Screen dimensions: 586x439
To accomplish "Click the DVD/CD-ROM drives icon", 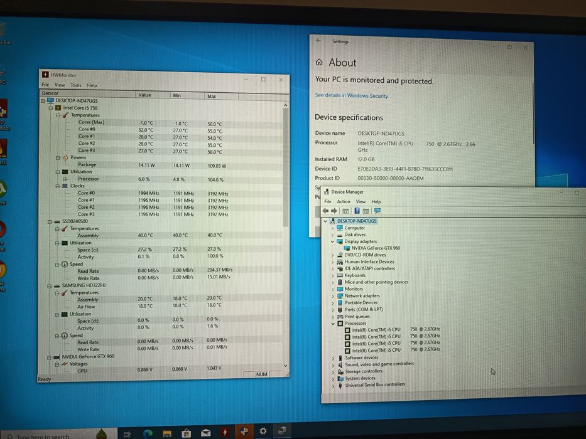I will [x=340, y=255].
